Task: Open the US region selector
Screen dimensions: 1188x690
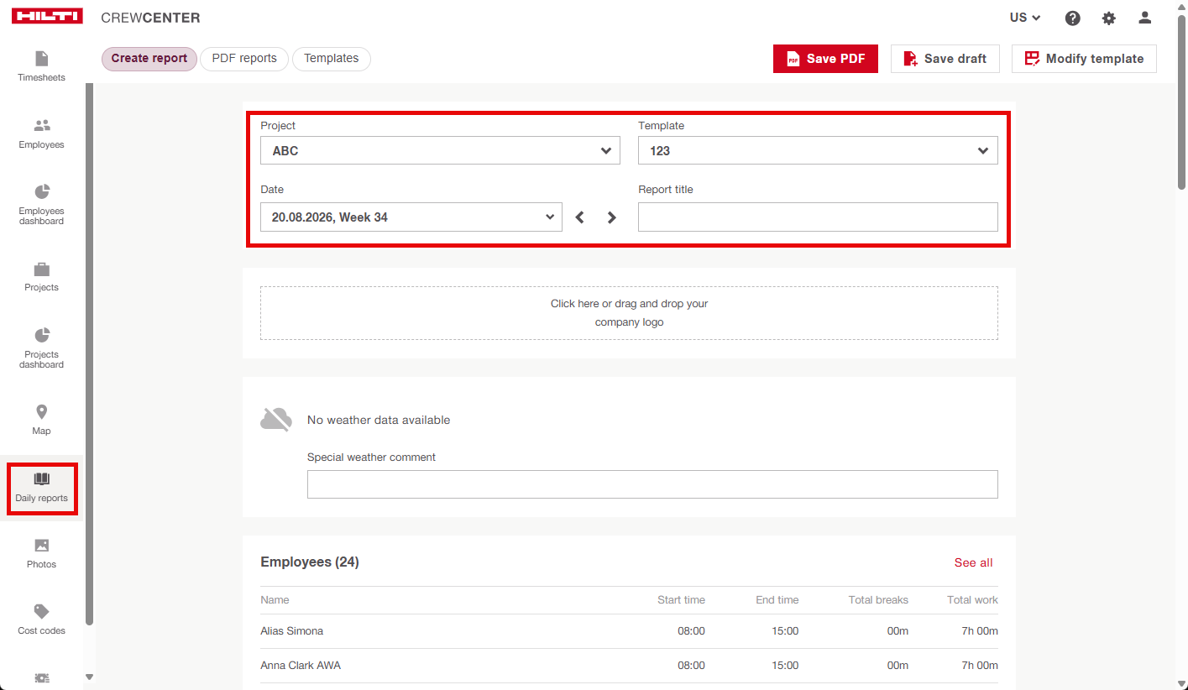Action: click(x=1024, y=18)
